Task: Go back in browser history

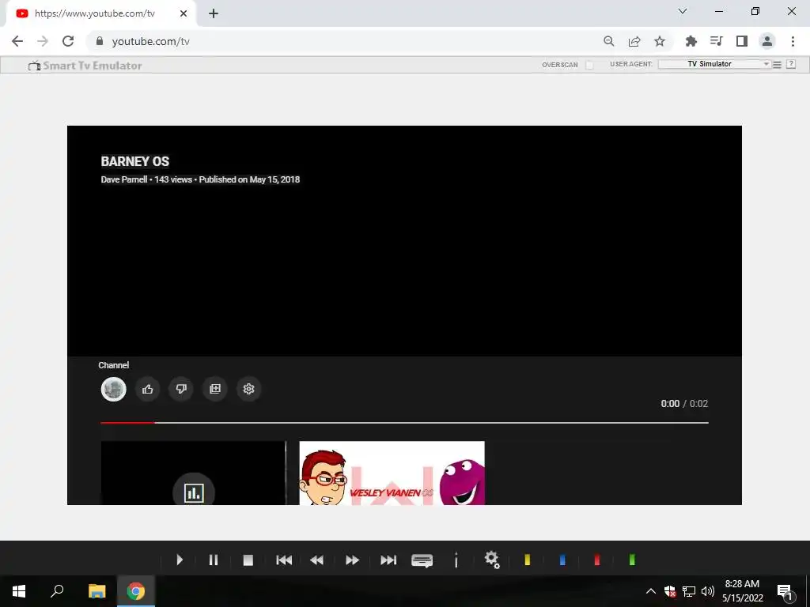Action: (17, 41)
